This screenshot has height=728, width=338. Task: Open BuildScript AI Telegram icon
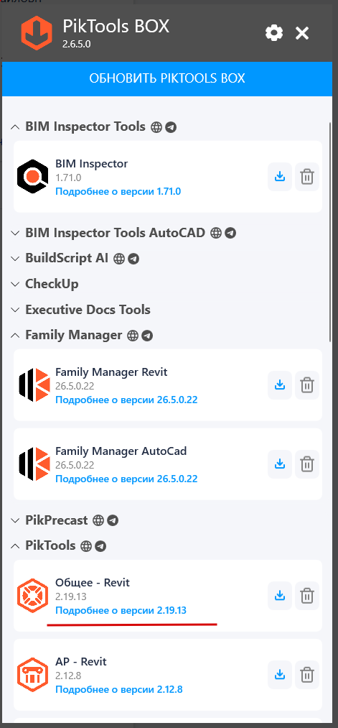(x=133, y=259)
